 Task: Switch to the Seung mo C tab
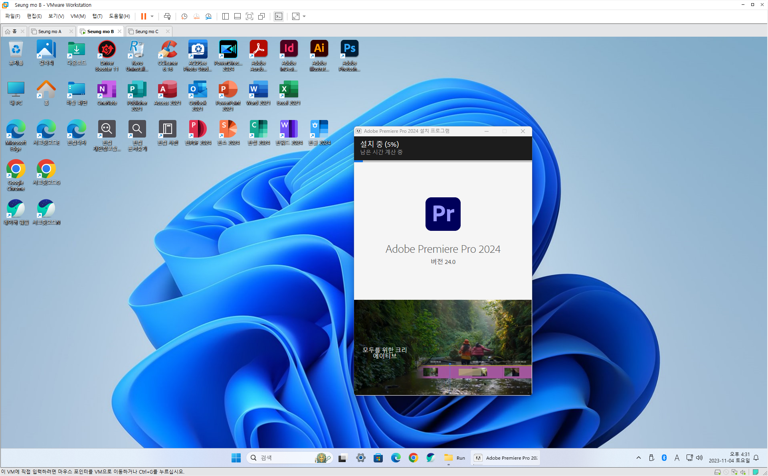[x=146, y=31]
